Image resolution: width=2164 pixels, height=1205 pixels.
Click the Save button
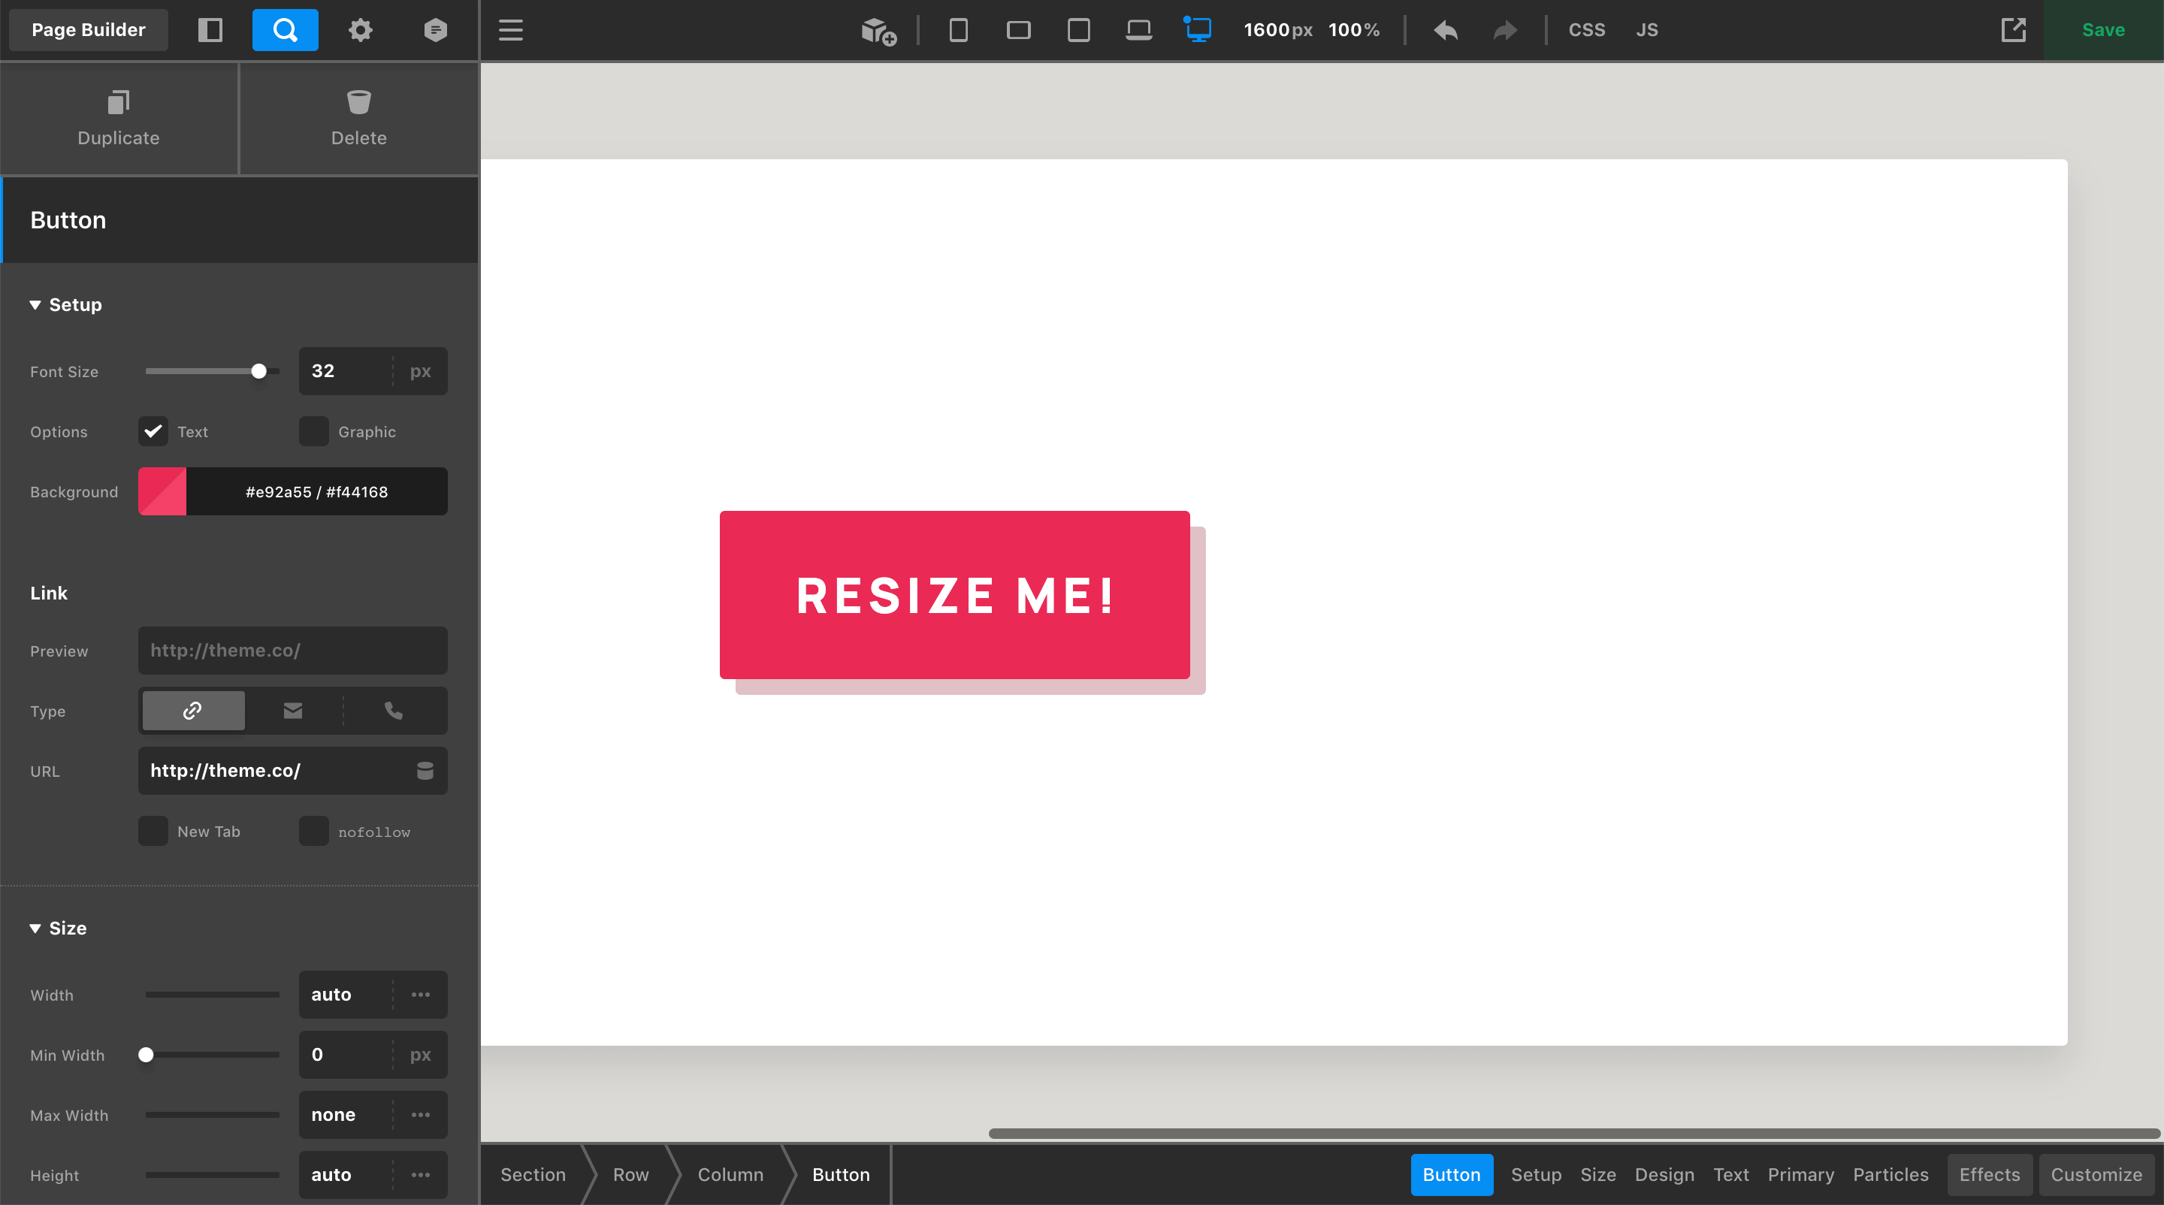tap(2102, 30)
